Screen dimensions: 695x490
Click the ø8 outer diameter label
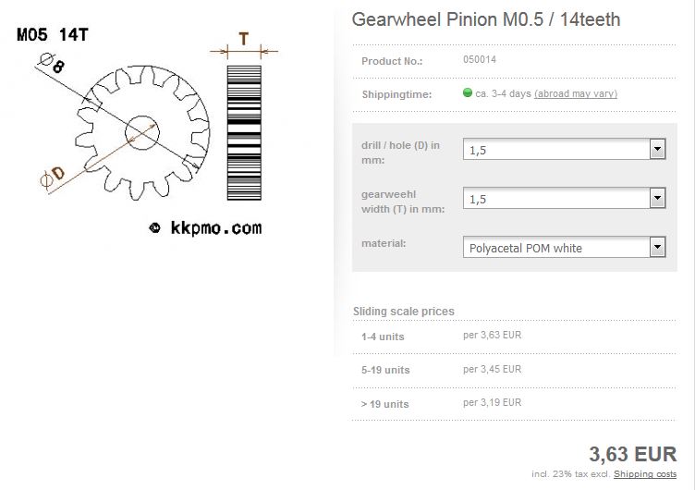click(x=53, y=63)
